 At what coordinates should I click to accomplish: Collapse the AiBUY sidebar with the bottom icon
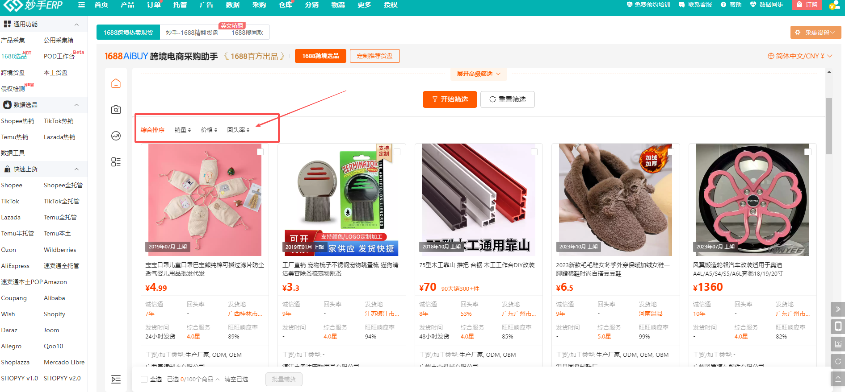[116, 380]
